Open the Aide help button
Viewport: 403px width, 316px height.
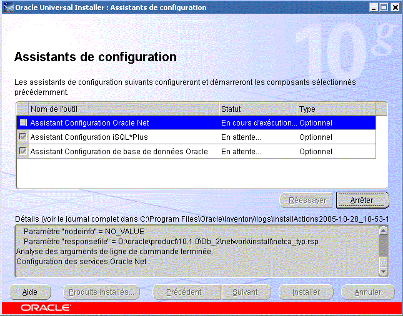pyautogui.click(x=30, y=292)
